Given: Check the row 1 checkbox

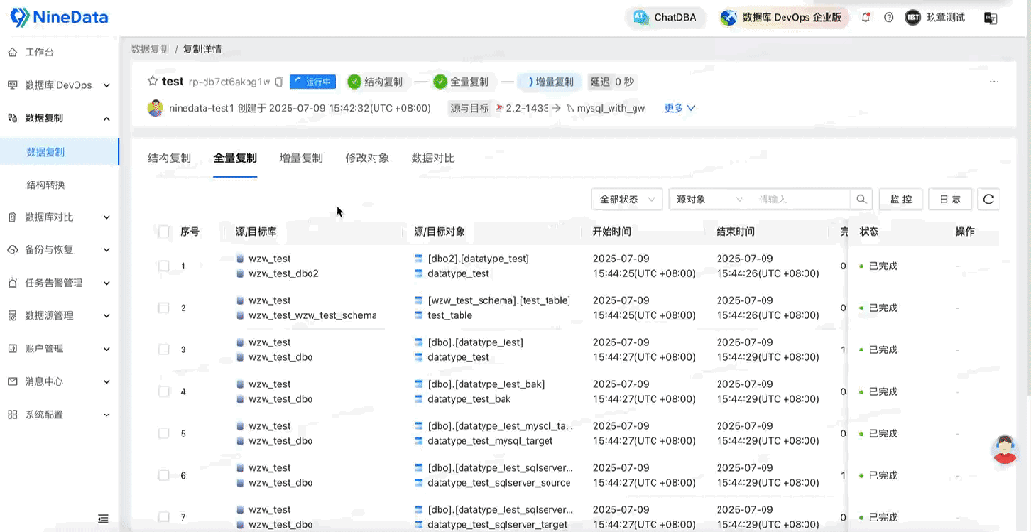Looking at the screenshot, I should (163, 266).
